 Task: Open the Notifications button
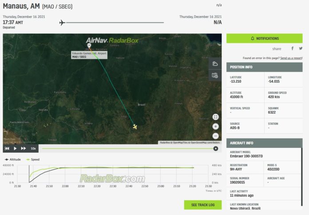(x=264, y=38)
